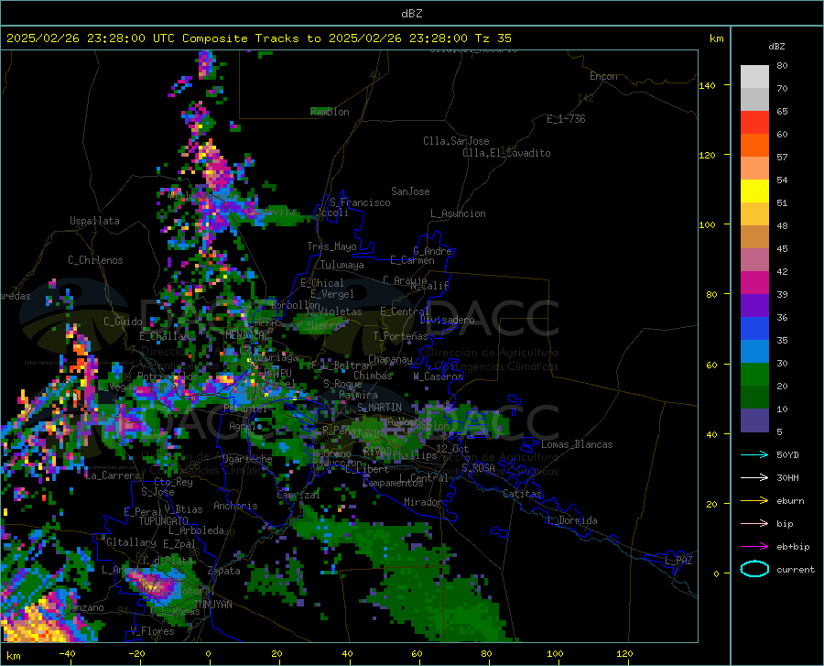824x666 pixels.
Task: Click the 'L_PAZ' place label
Action: tap(678, 561)
